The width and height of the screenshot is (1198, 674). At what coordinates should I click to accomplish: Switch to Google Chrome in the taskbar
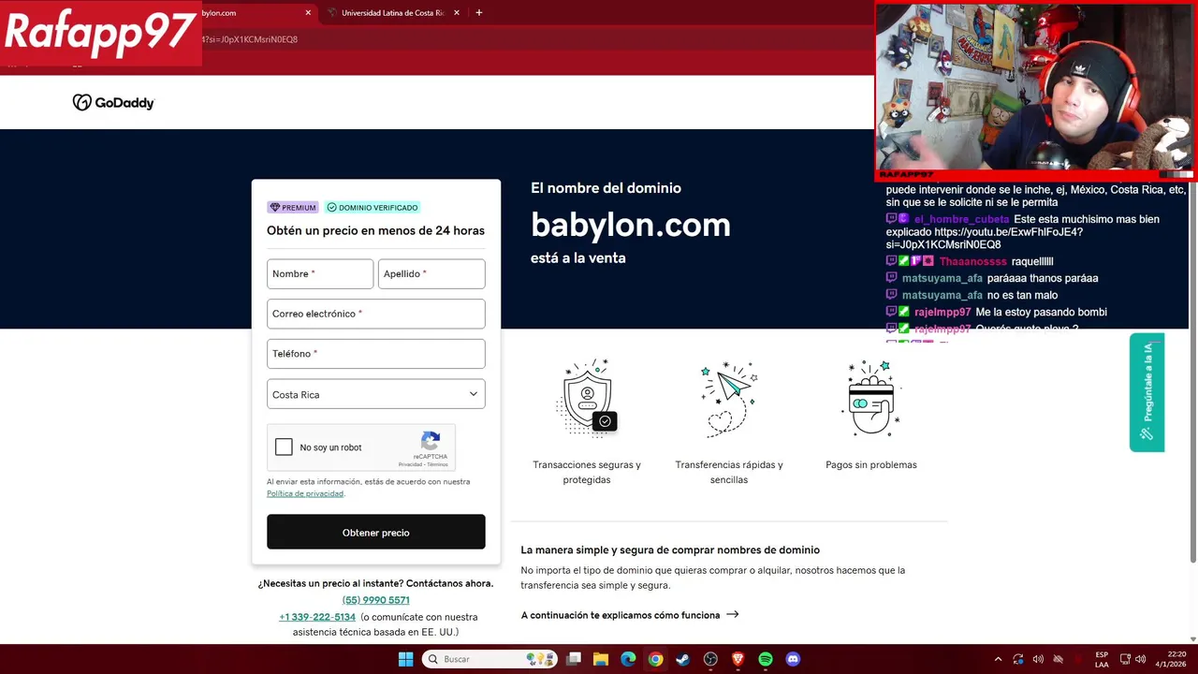click(655, 659)
